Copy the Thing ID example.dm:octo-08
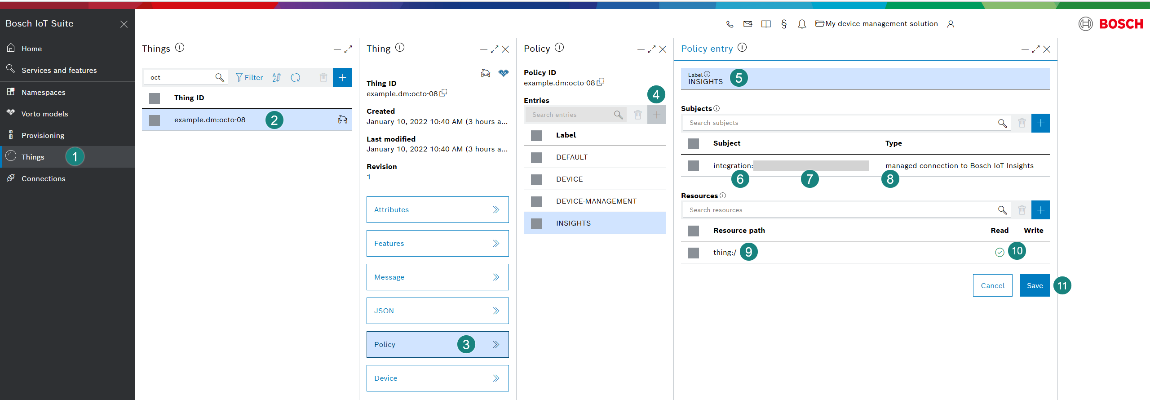 [443, 93]
